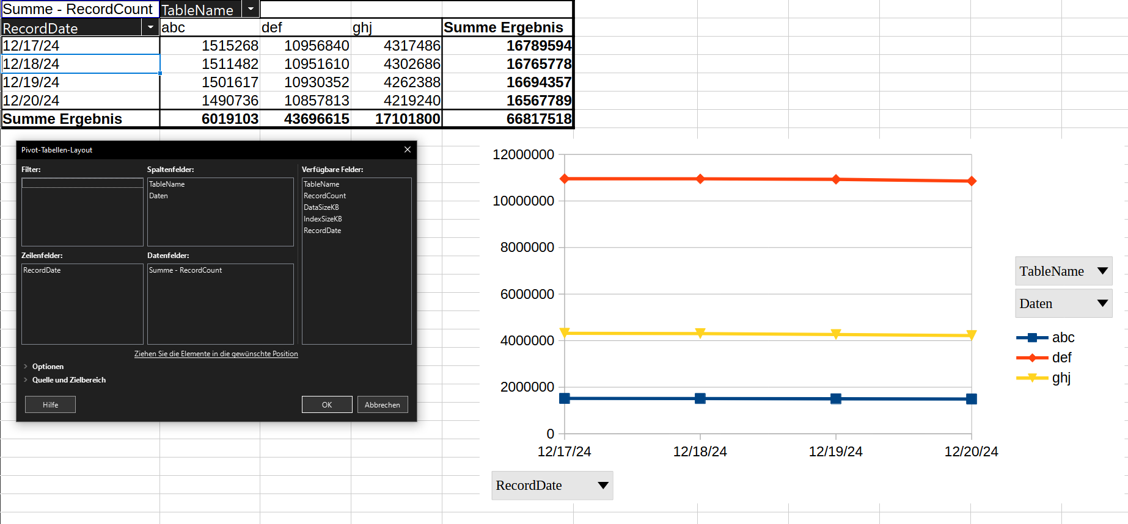Viewport: 1128px width, 524px height.
Task: Click the blue abc line's 12/20/24 data point
Action: 972,399
